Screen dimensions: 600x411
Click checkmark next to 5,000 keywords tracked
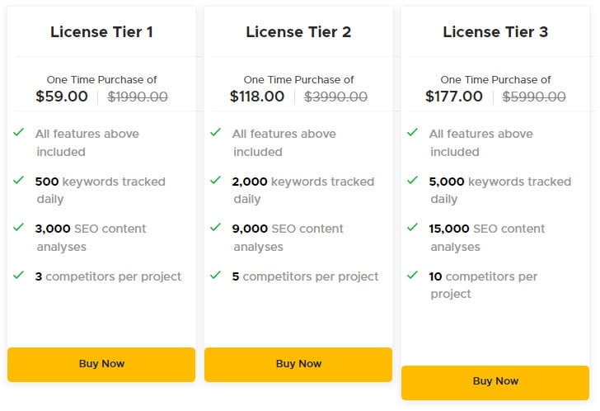412,180
